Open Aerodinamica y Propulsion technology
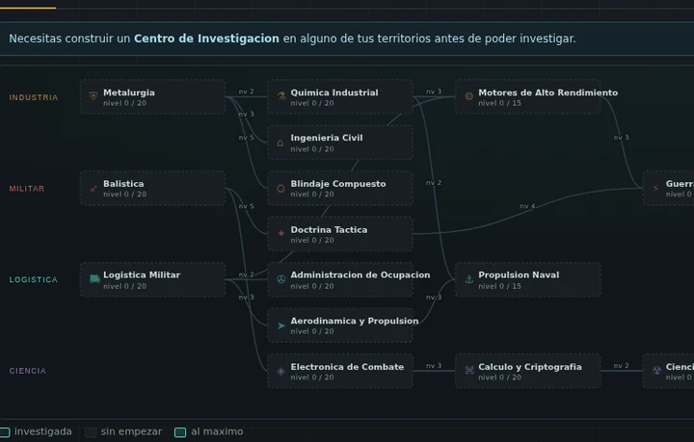The width and height of the screenshot is (694, 442). tap(340, 325)
